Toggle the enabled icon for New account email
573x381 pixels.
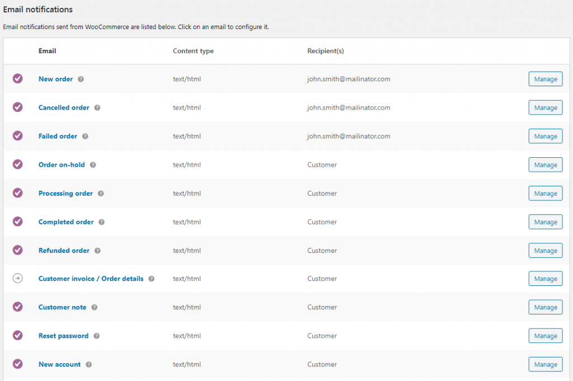pyautogui.click(x=17, y=364)
